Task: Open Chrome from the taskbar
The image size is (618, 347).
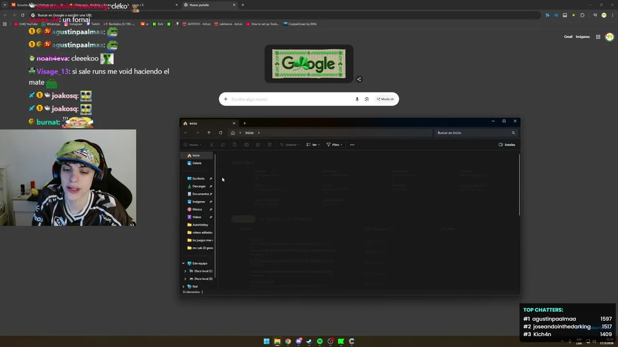Action: [x=288, y=341]
